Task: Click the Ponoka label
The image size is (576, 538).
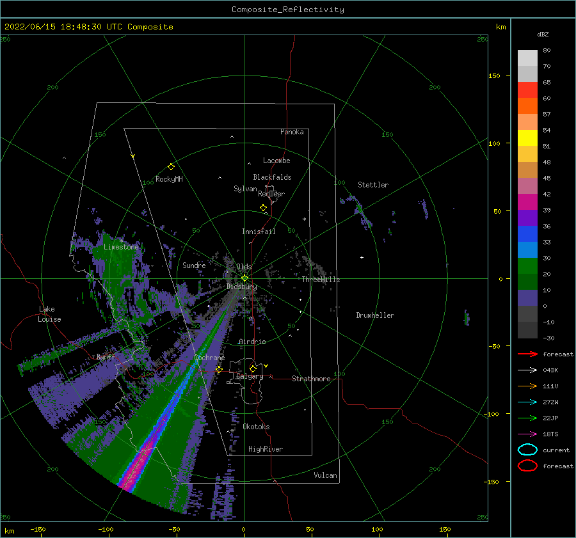Action: (x=292, y=132)
